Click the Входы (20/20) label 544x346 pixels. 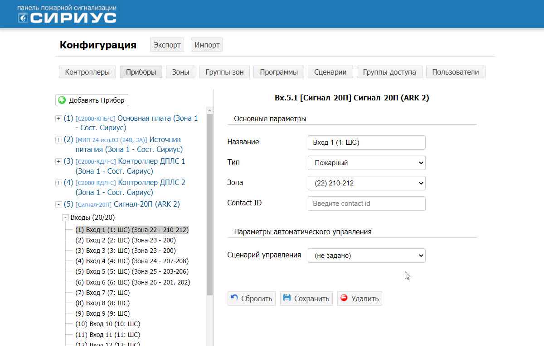click(x=93, y=218)
